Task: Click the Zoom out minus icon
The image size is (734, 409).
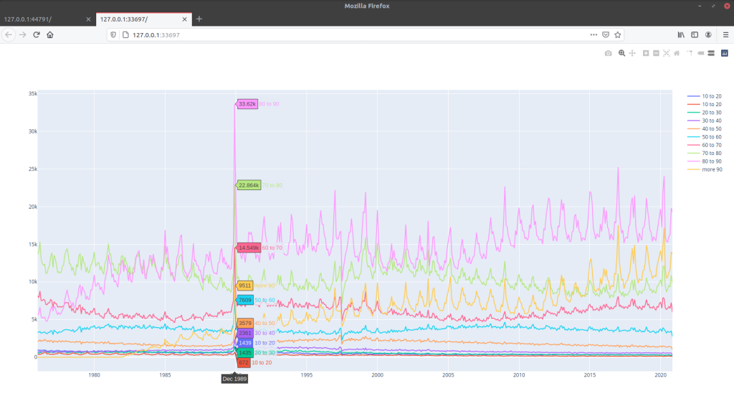Action: pos(656,53)
